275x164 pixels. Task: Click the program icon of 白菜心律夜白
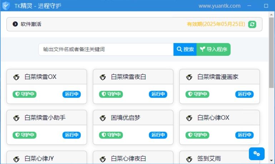(103, 159)
